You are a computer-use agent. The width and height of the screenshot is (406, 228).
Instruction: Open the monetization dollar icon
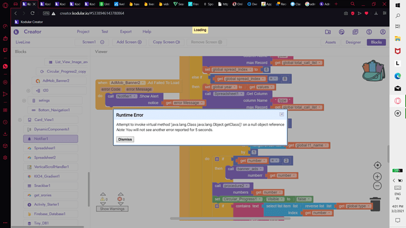[x=369, y=32]
